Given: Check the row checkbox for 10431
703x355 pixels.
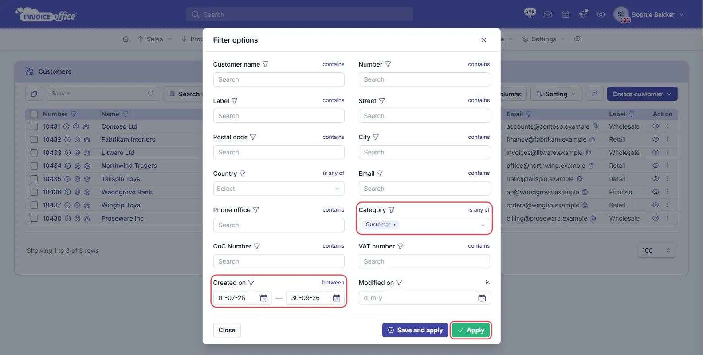Looking at the screenshot, I should pyautogui.click(x=34, y=126).
